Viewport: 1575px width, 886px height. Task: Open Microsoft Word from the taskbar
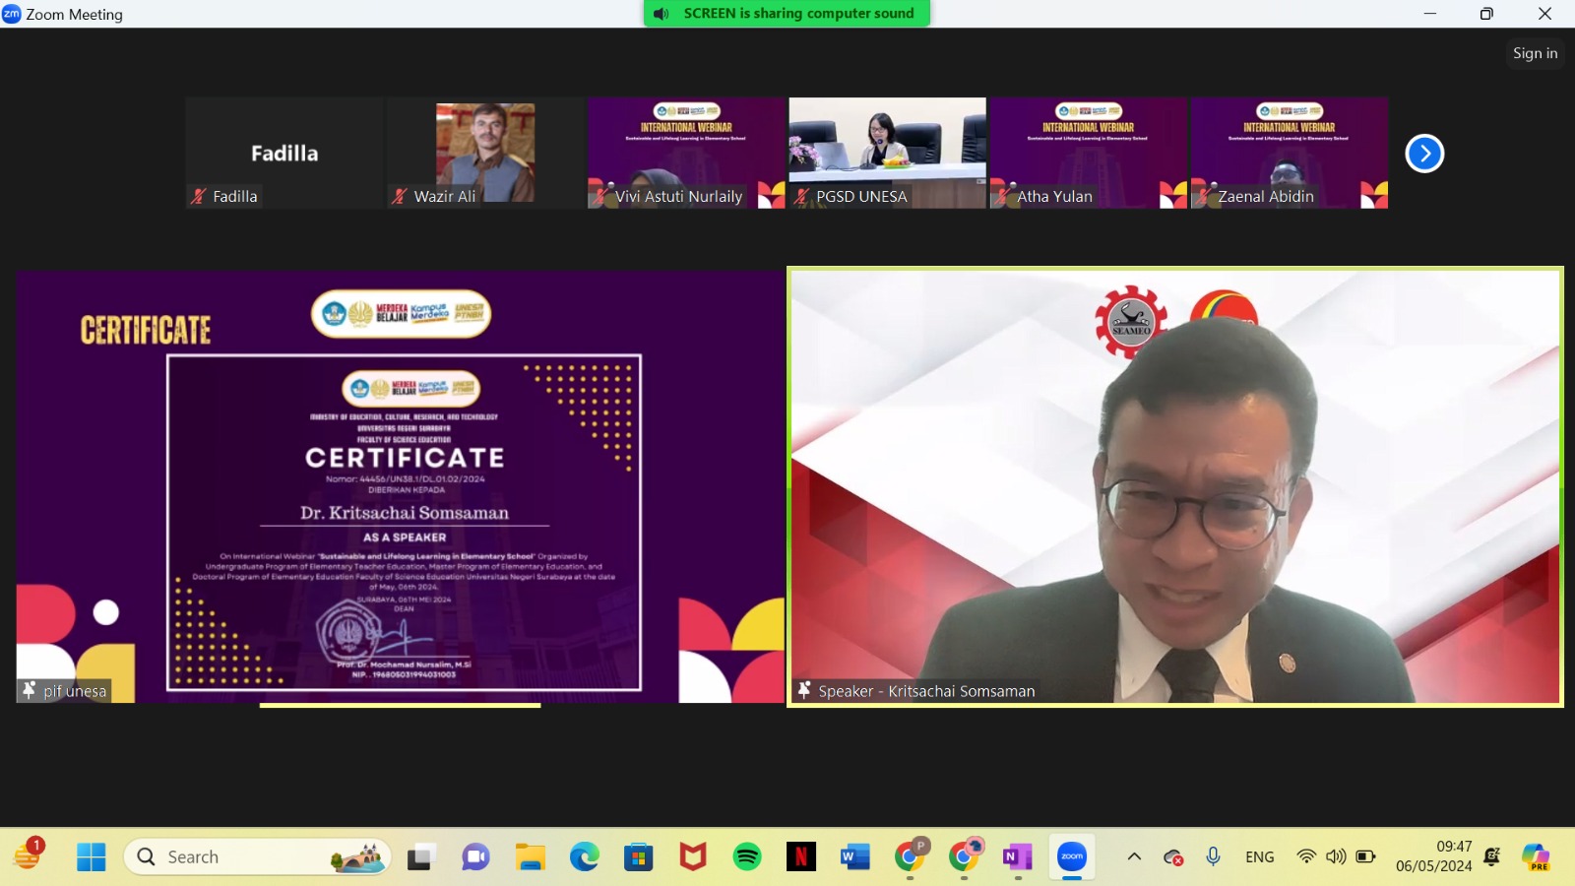point(854,857)
